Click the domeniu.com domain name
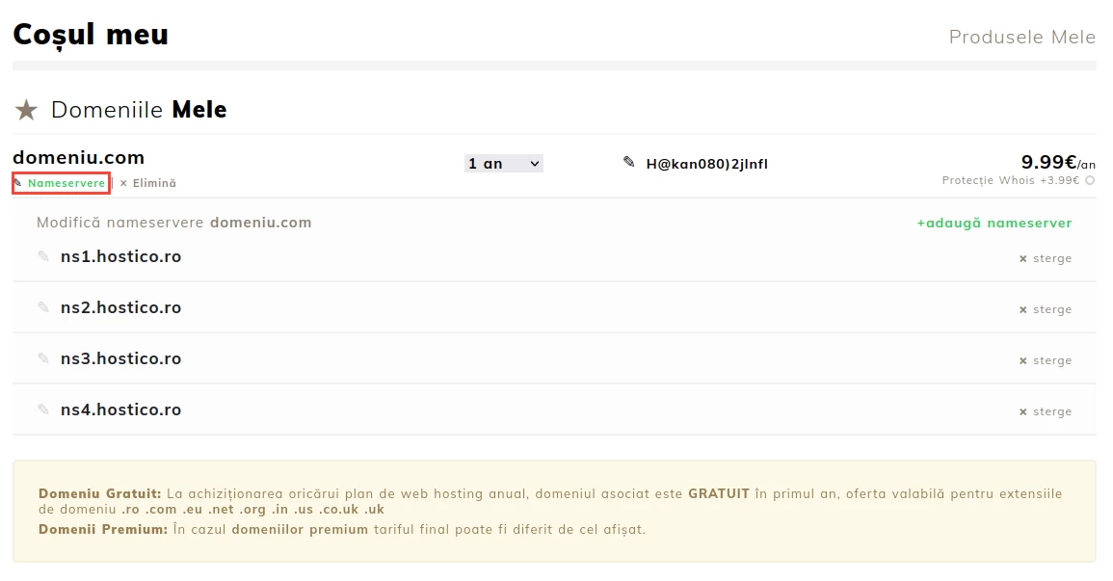1113x581 pixels. pos(78,158)
